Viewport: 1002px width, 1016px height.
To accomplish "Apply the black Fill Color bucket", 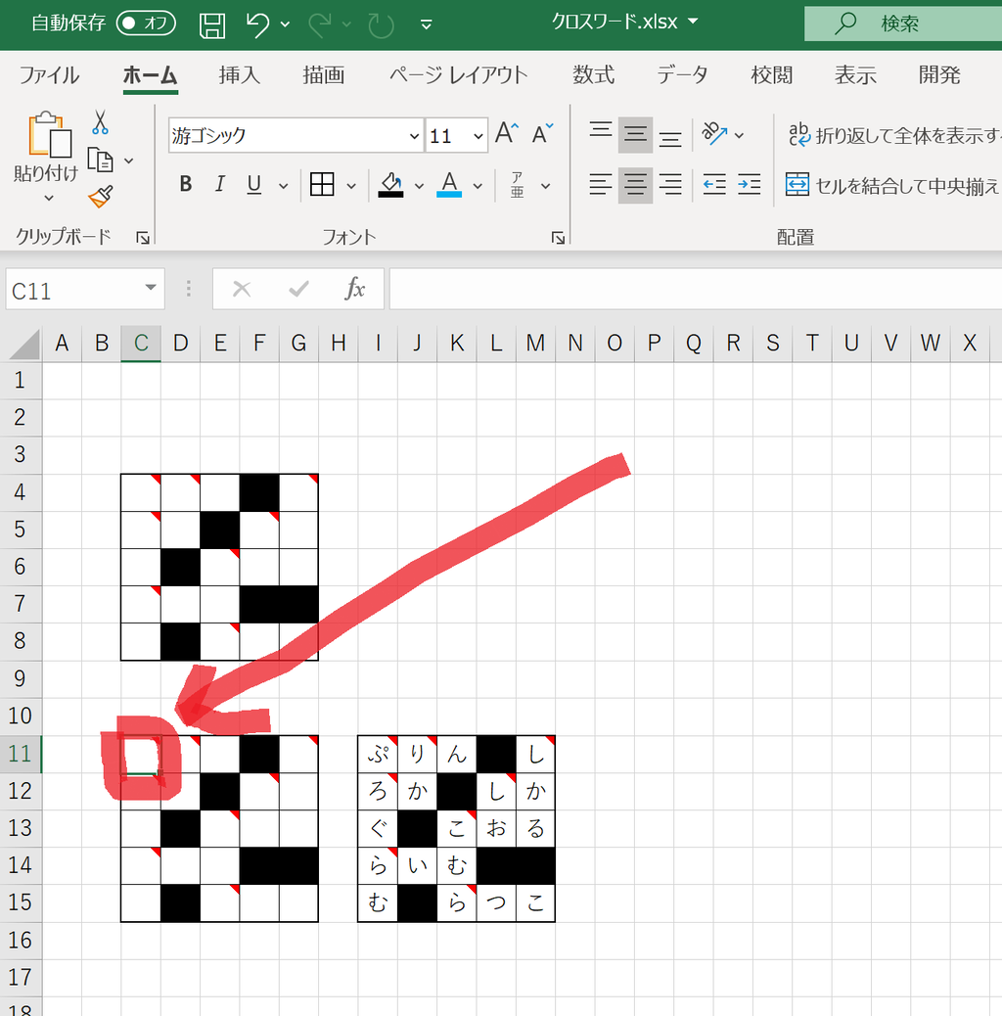I will pyautogui.click(x=390, y=185).
